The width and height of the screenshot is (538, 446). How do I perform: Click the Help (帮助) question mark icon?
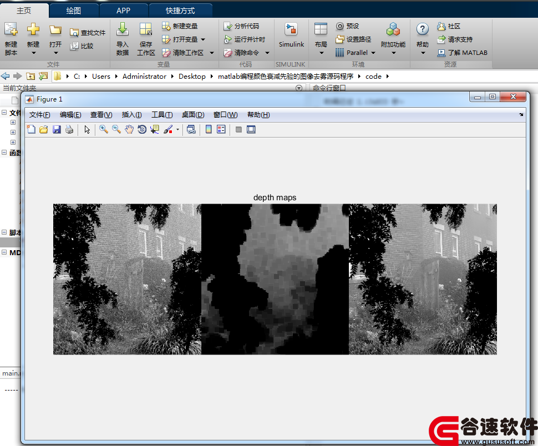pos(423,29)
